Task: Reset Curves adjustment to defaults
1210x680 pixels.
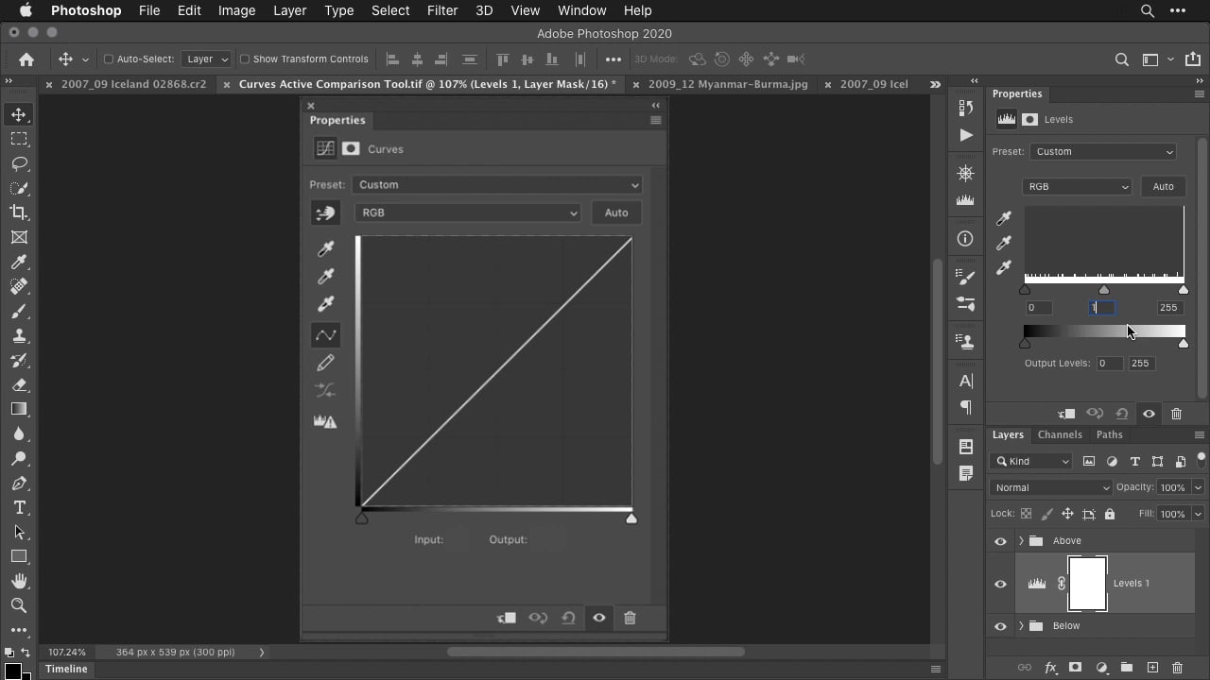Action: [x=568, y=618]
